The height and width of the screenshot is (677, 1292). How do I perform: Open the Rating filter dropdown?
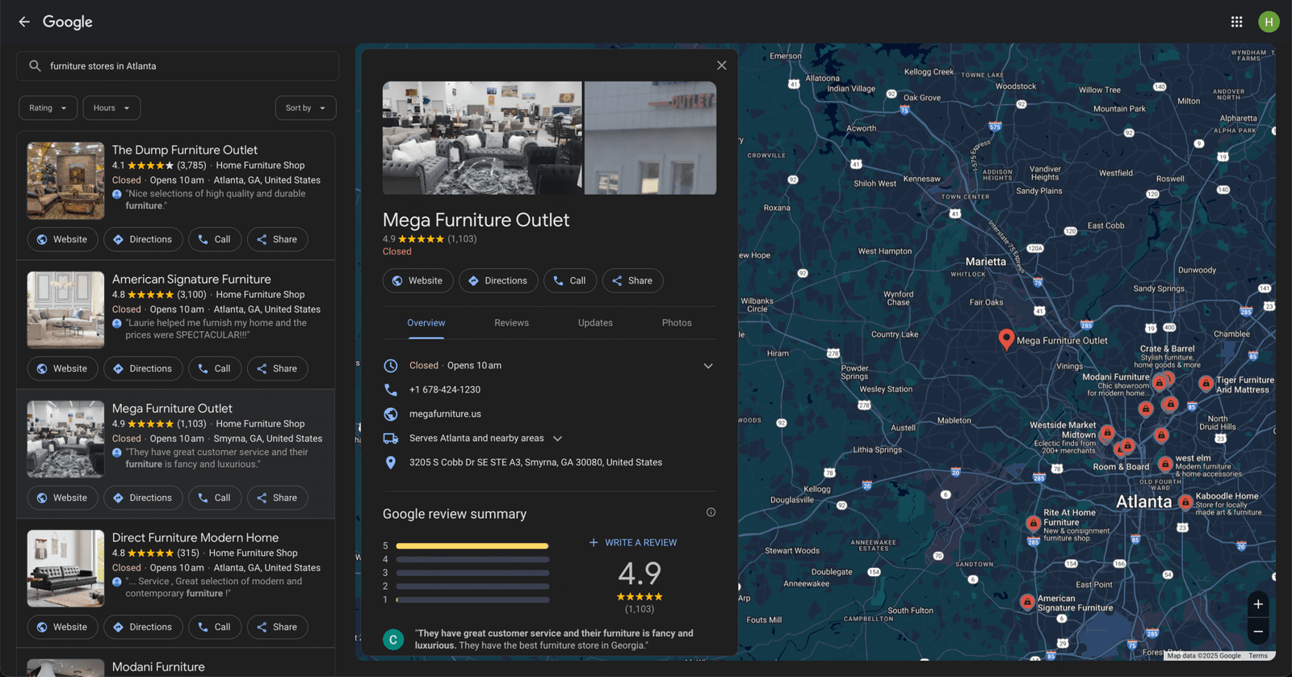tap(48, 108)
